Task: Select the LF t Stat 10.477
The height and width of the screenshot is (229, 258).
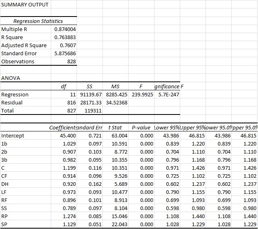Action: 119,192
